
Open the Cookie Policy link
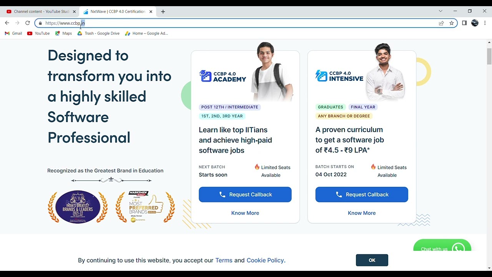click(265, 260)
